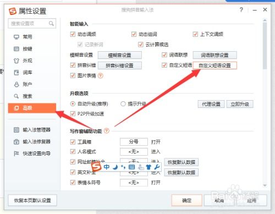Uncheck the 图片表情 checkbox
Image resolution: width=275 pixels, height=214 pixels.
coord(73,75)
